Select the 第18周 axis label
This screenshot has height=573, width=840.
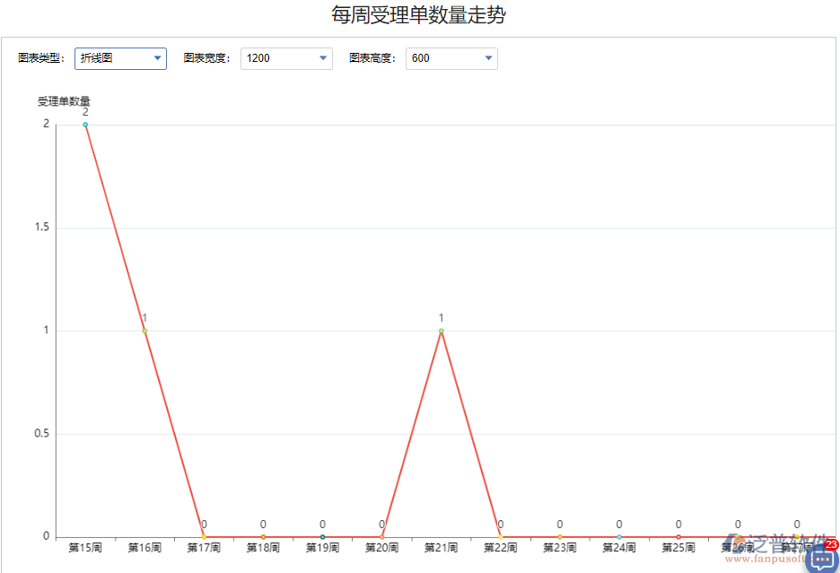pos(263,547)
